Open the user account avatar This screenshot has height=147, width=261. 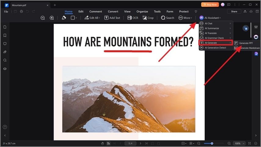[x=223, y=5]
